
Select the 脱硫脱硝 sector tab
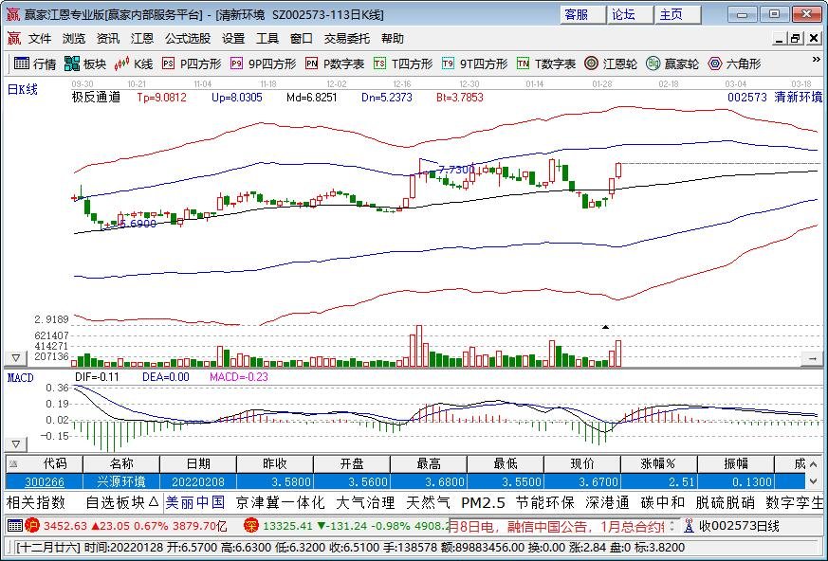click(x=725, y=502)
